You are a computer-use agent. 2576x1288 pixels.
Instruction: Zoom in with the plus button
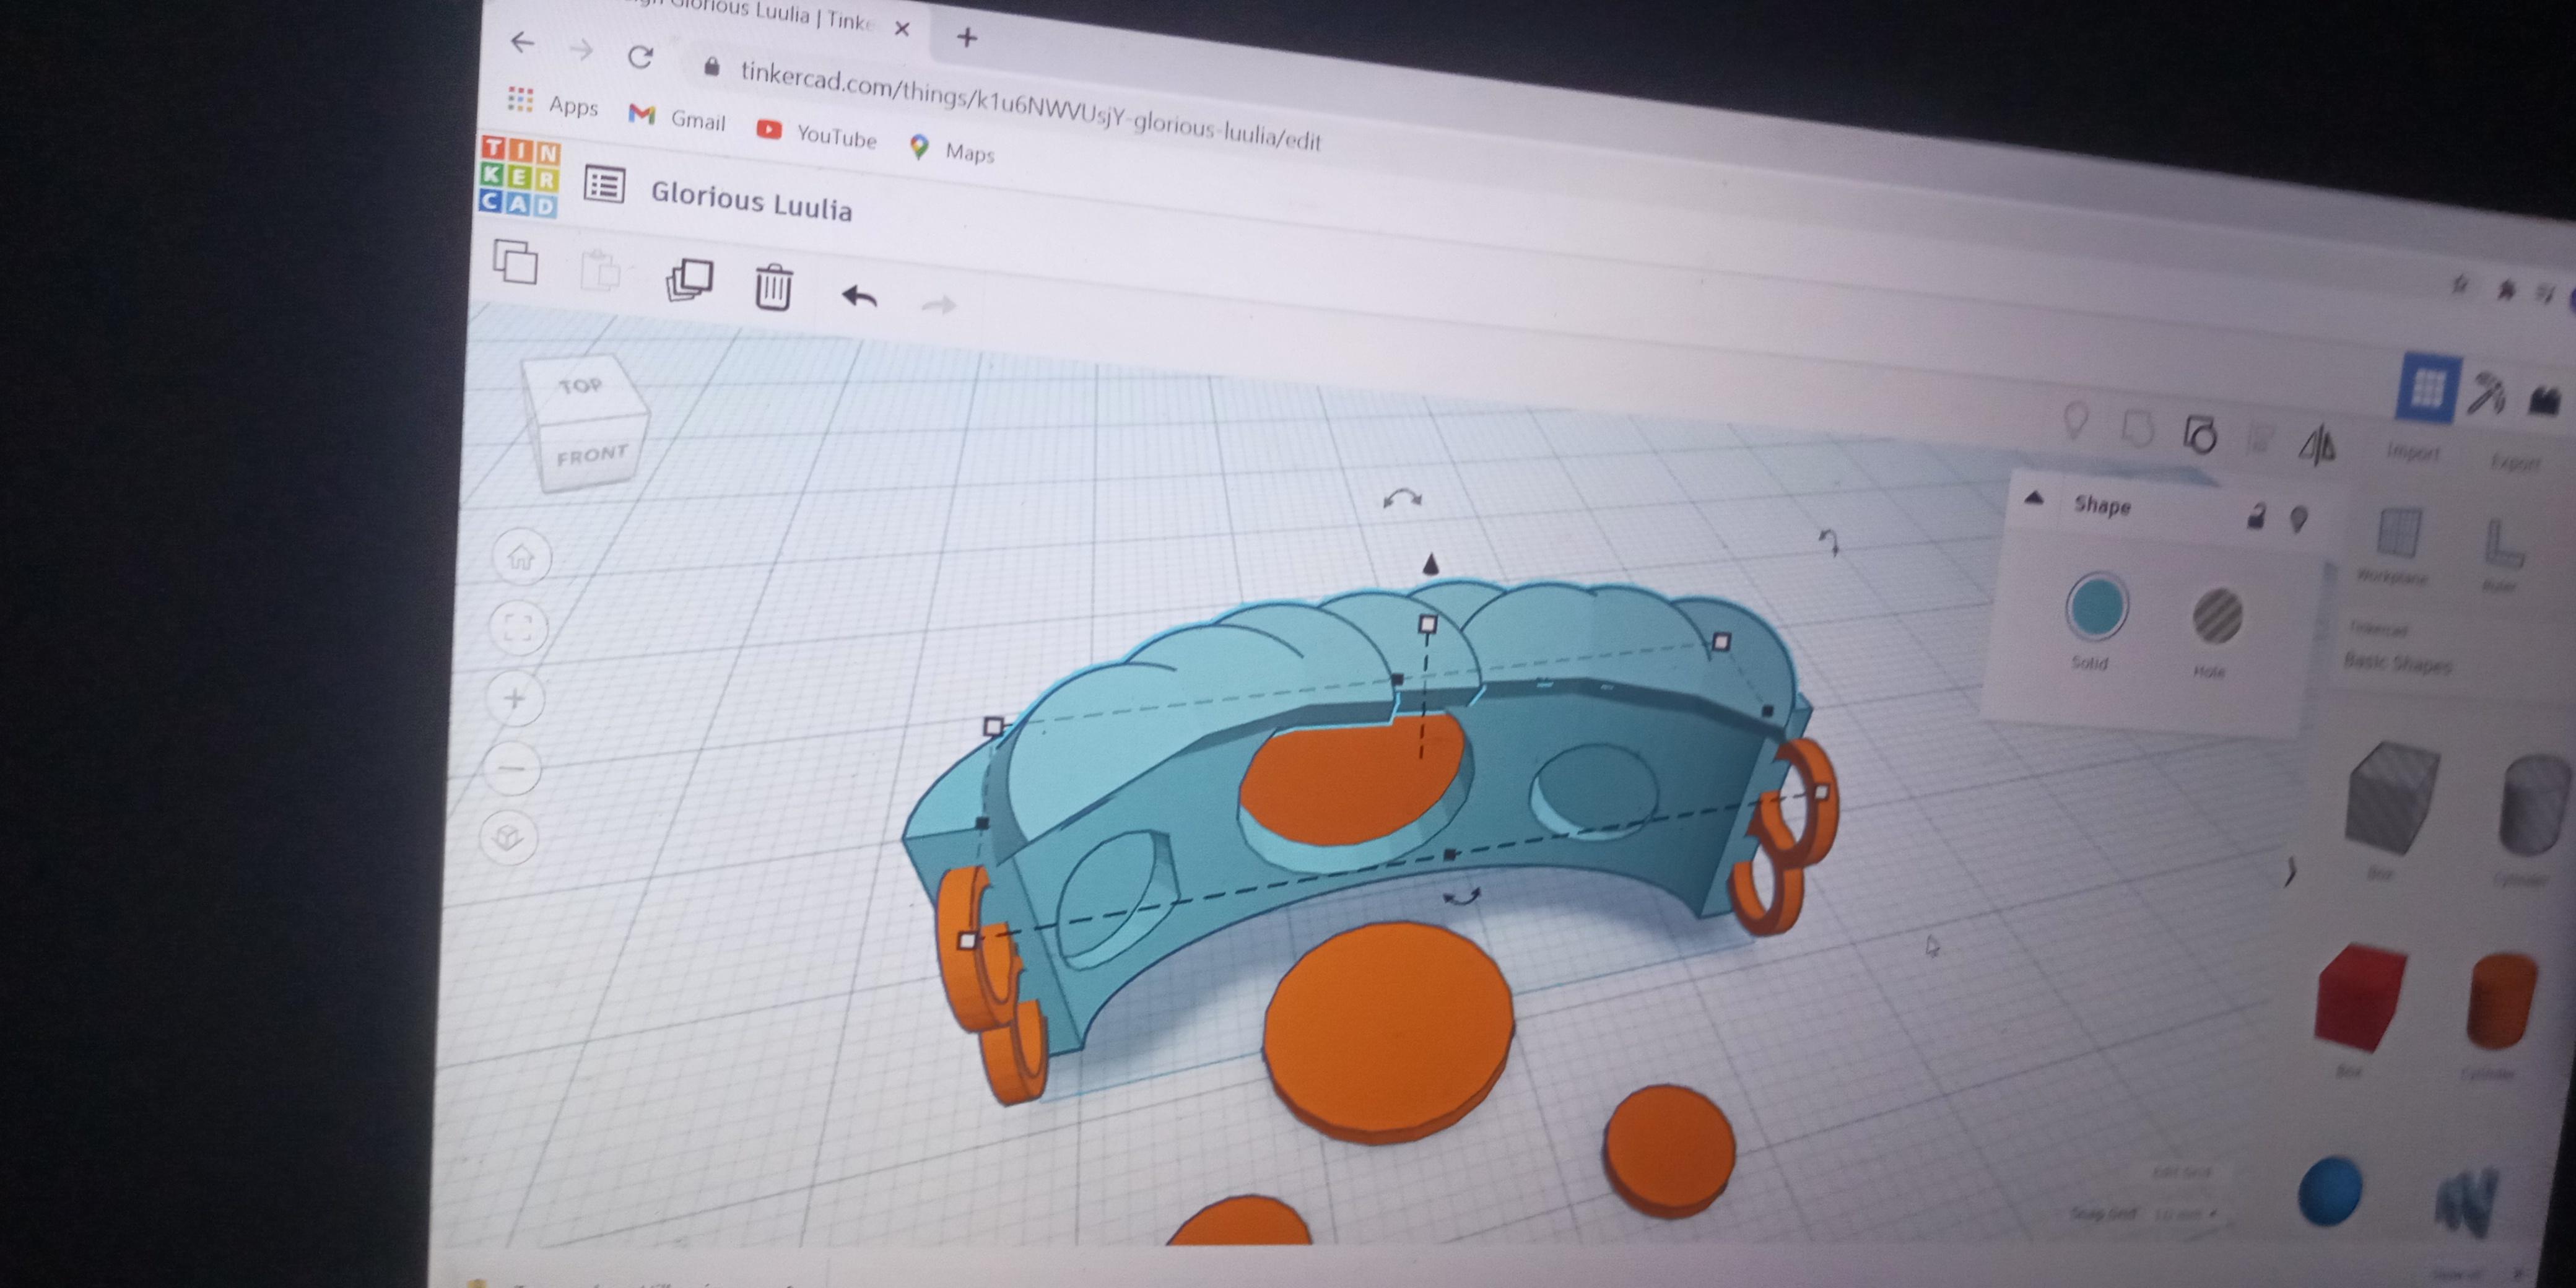(x=515, y=698)
